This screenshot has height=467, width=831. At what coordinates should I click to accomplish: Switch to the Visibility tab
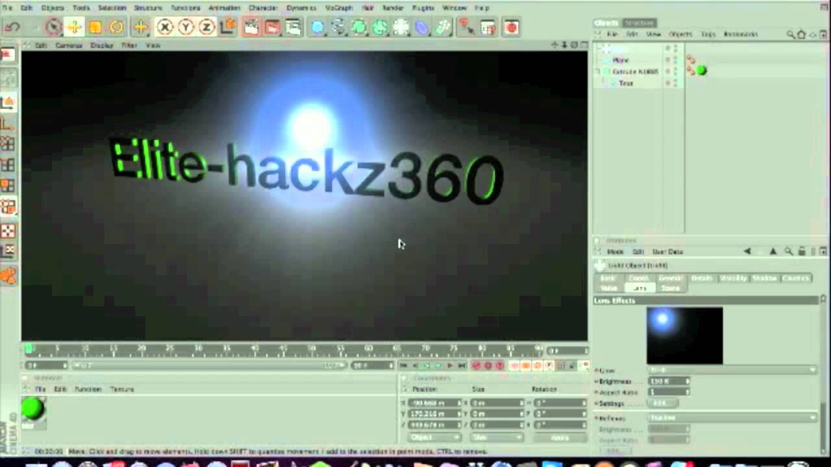(734, 278)
